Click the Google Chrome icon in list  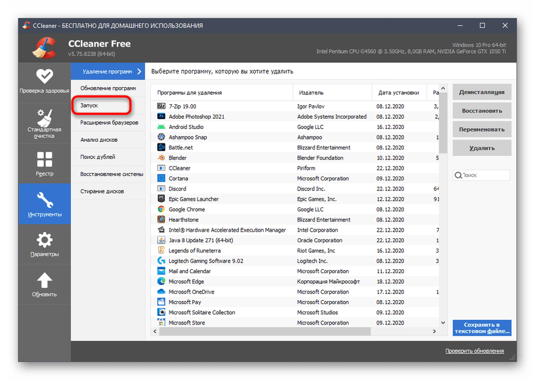pyautogui.click(x=161, y=210)
